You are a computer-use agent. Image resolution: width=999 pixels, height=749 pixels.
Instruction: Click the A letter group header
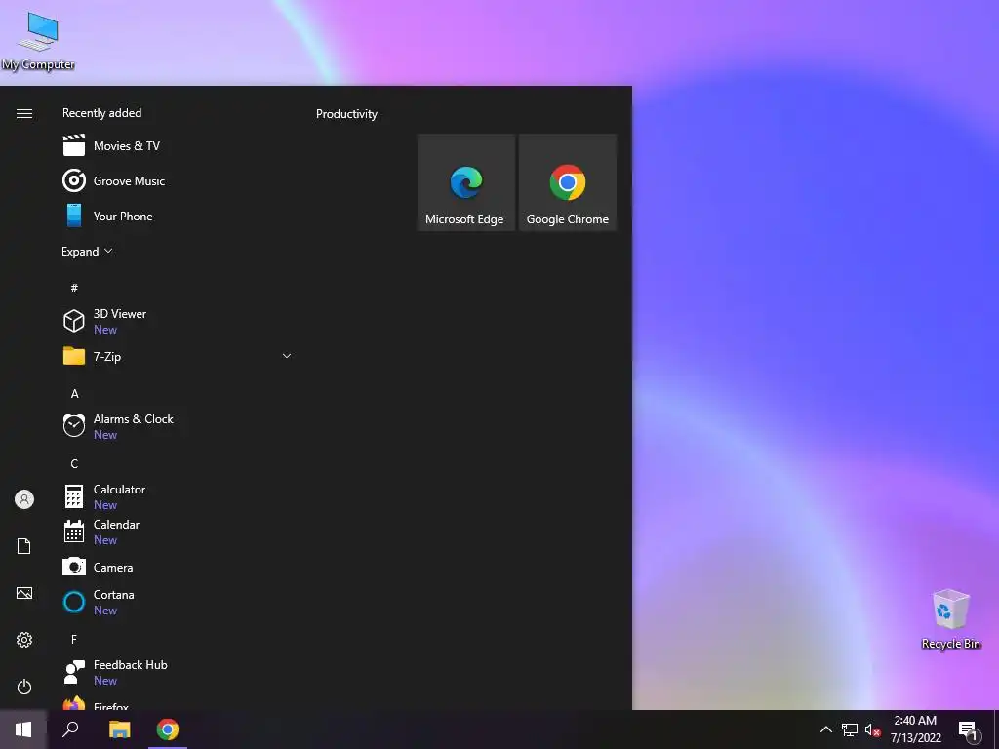(x=74, y=394)
